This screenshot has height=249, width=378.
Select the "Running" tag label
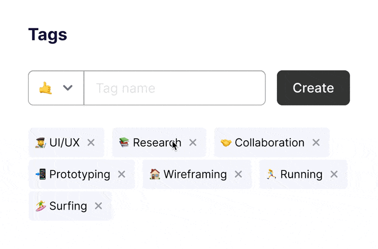tap(301, 175)
